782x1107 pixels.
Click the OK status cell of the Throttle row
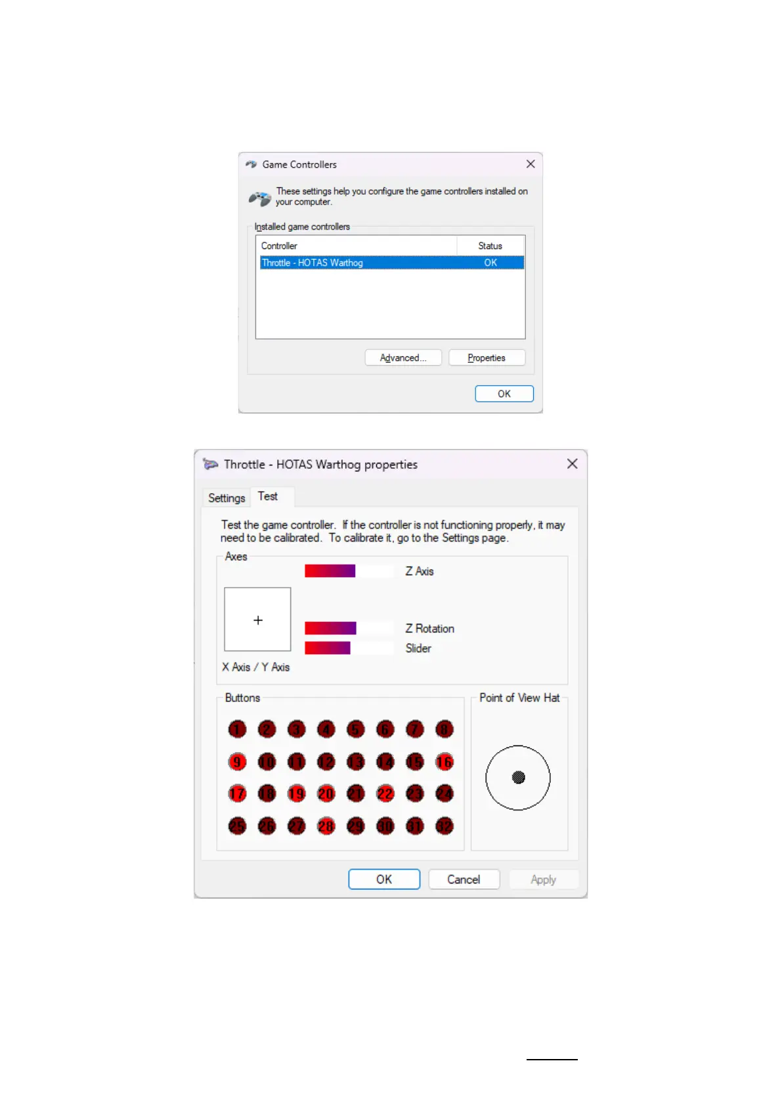click(490, 262)
